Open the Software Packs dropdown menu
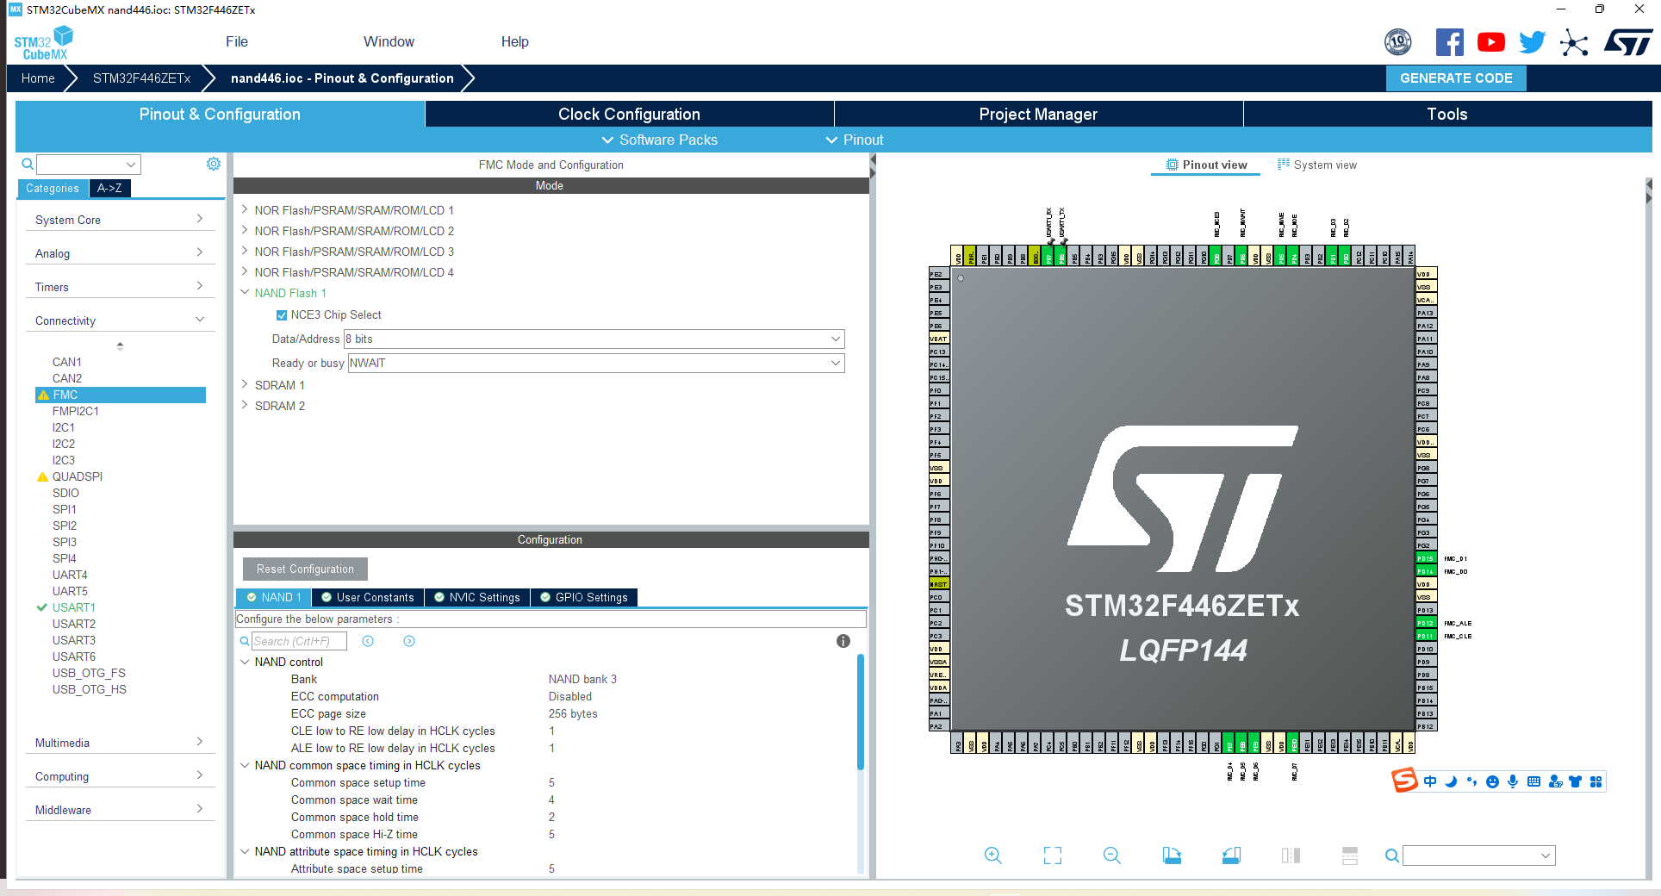This screenshot has width=1661, height=896. pos(659,140)
